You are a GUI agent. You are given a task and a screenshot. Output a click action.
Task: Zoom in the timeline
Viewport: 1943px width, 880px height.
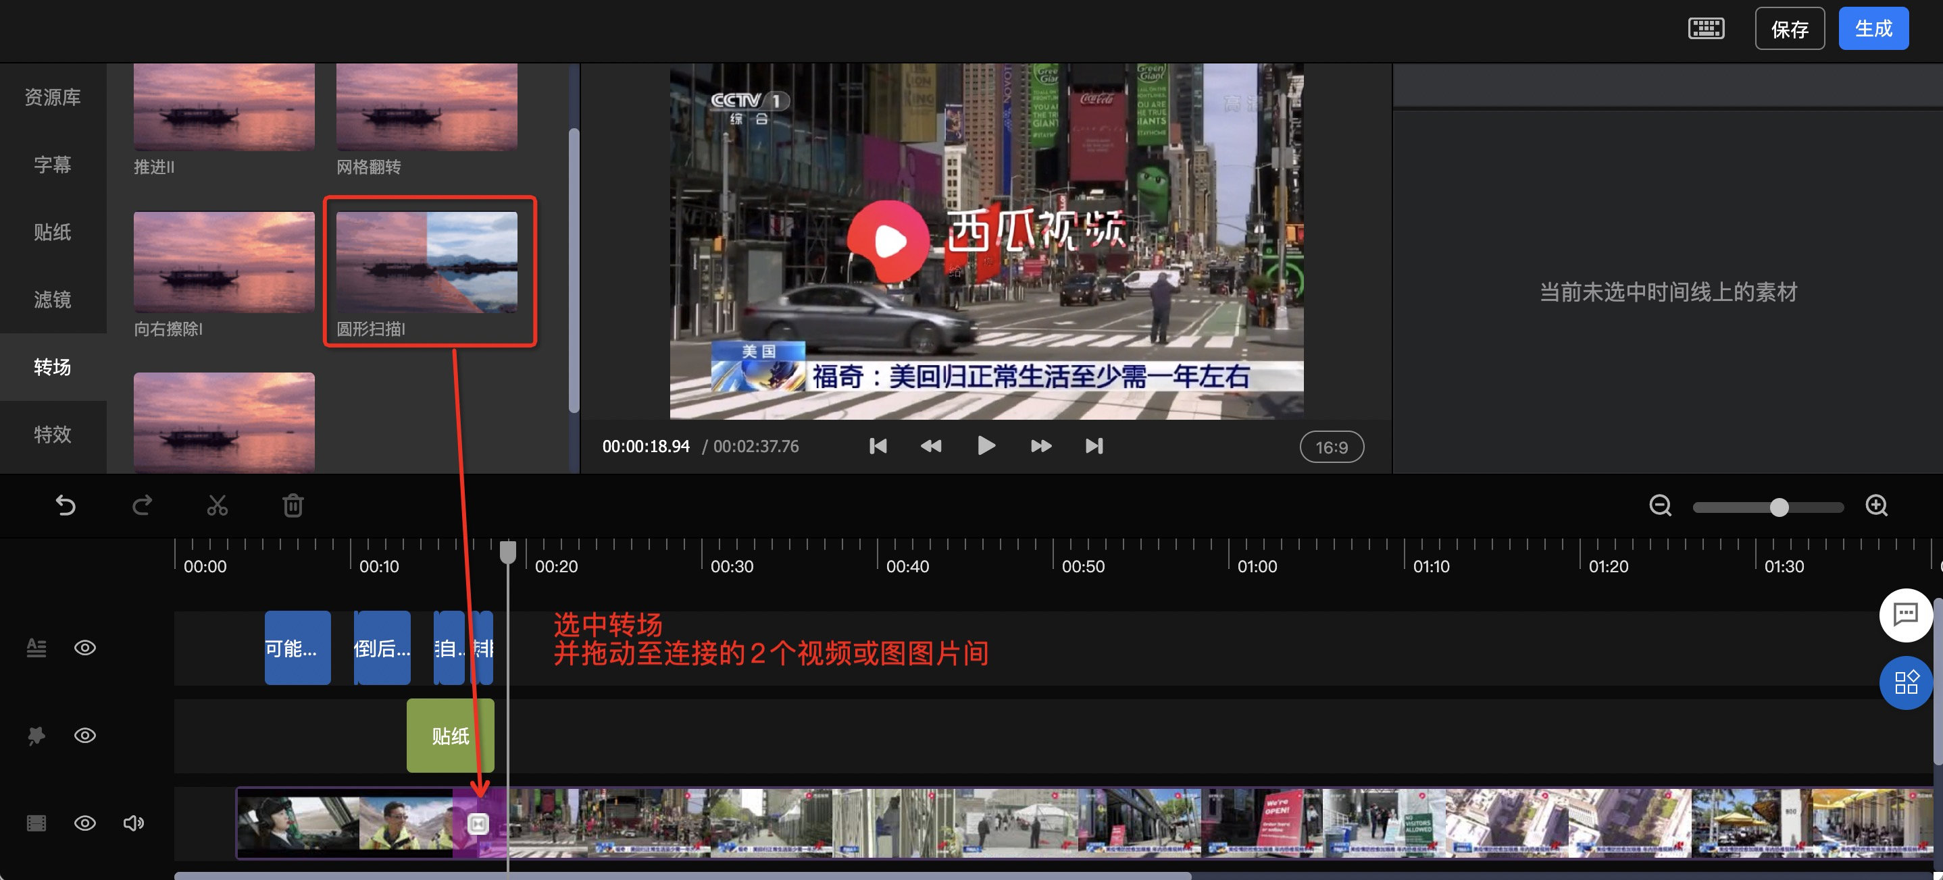click(x=1877, y=505)
